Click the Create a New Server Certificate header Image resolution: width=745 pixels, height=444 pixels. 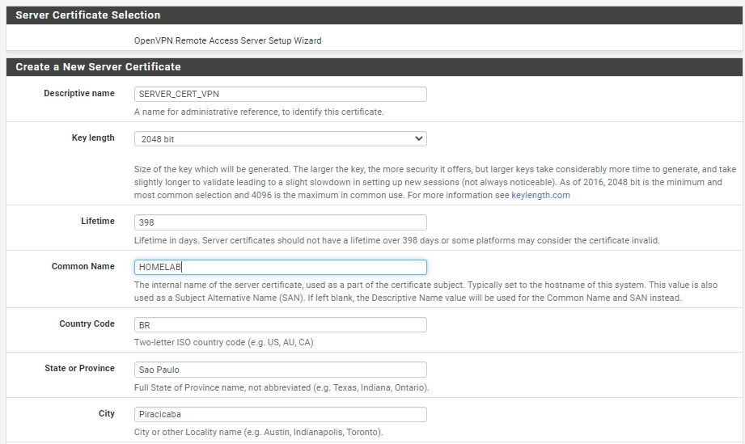[x=375, y=67]
